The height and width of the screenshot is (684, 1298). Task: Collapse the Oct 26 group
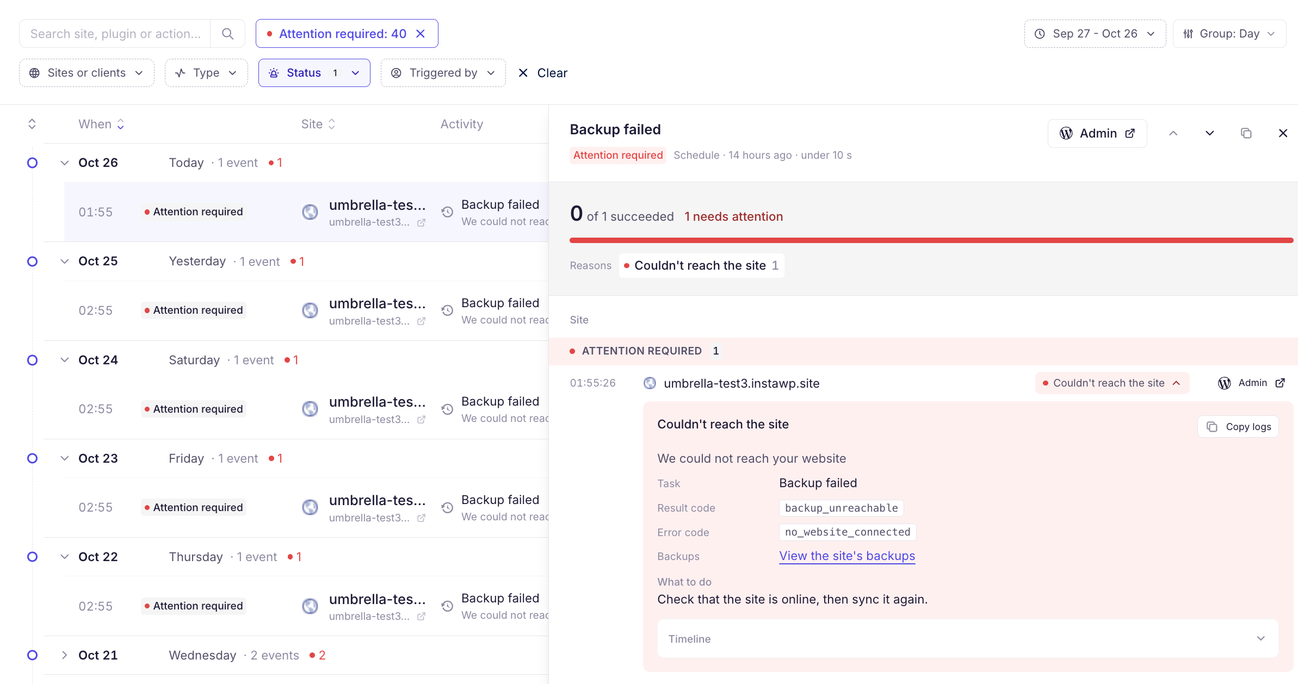click(x=65, y=163)
